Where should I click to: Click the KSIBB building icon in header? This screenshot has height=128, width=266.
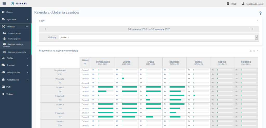pos(228,4)
